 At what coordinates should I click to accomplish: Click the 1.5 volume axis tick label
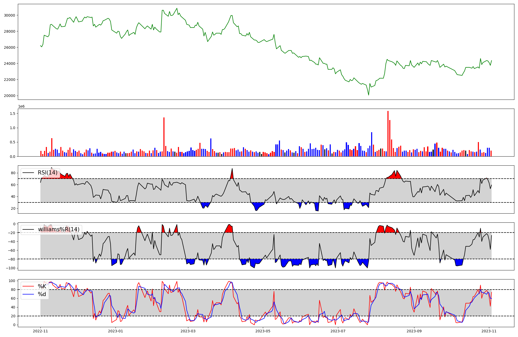[x=12, y=114]
